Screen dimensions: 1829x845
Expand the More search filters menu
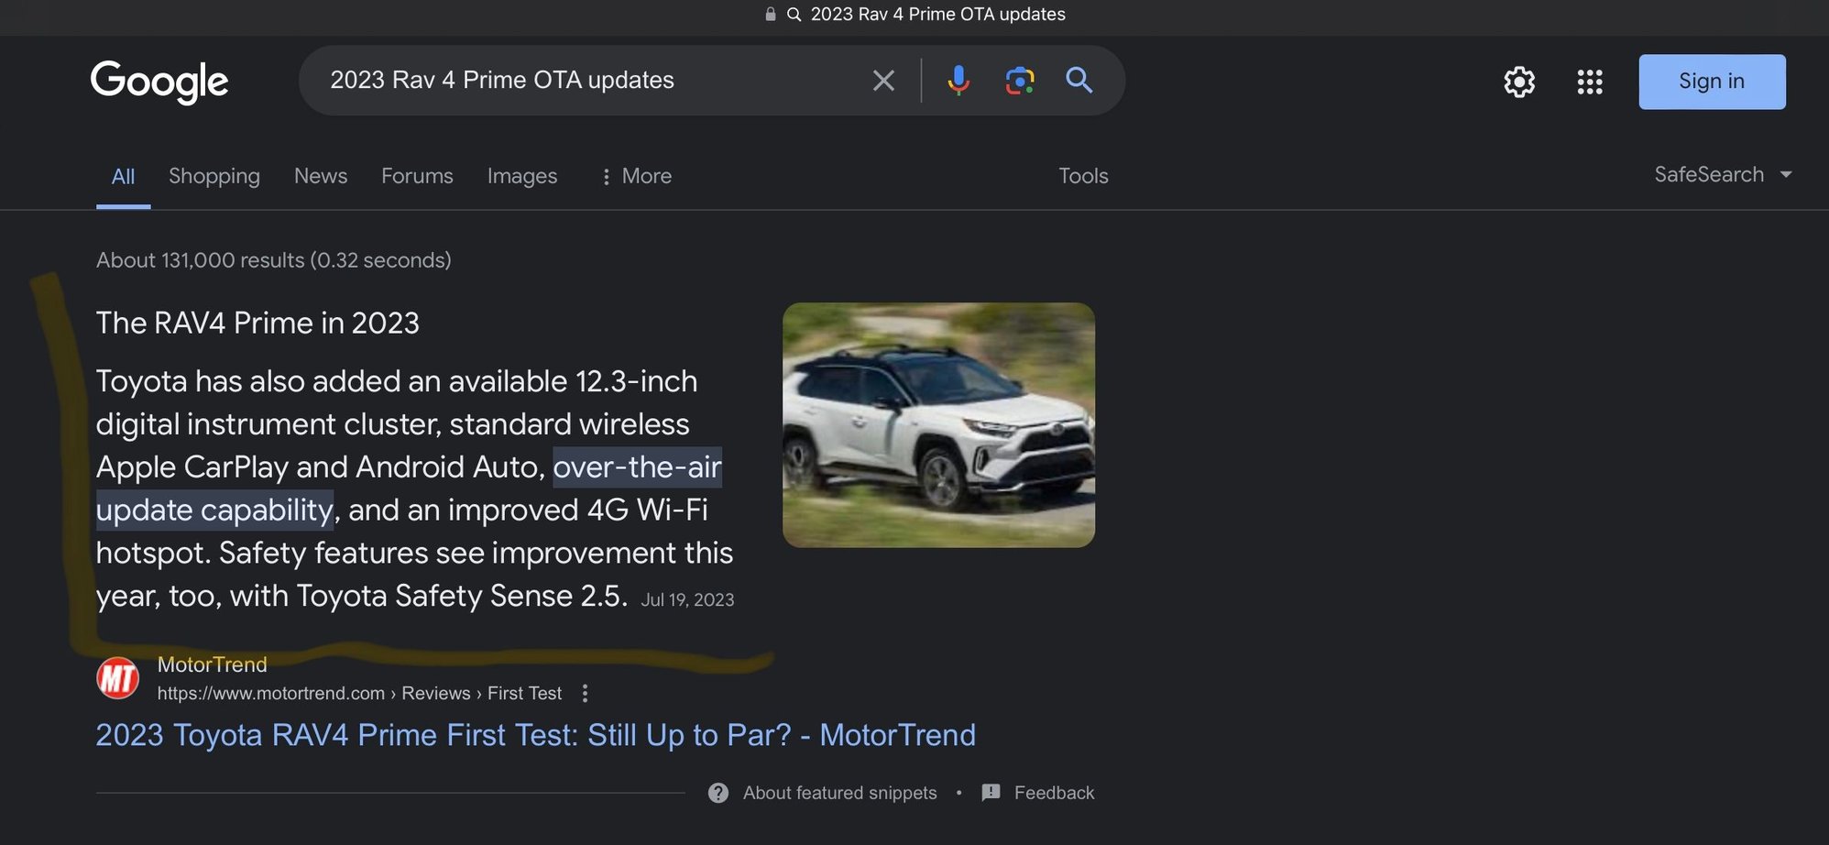click(x=636, y=176)
